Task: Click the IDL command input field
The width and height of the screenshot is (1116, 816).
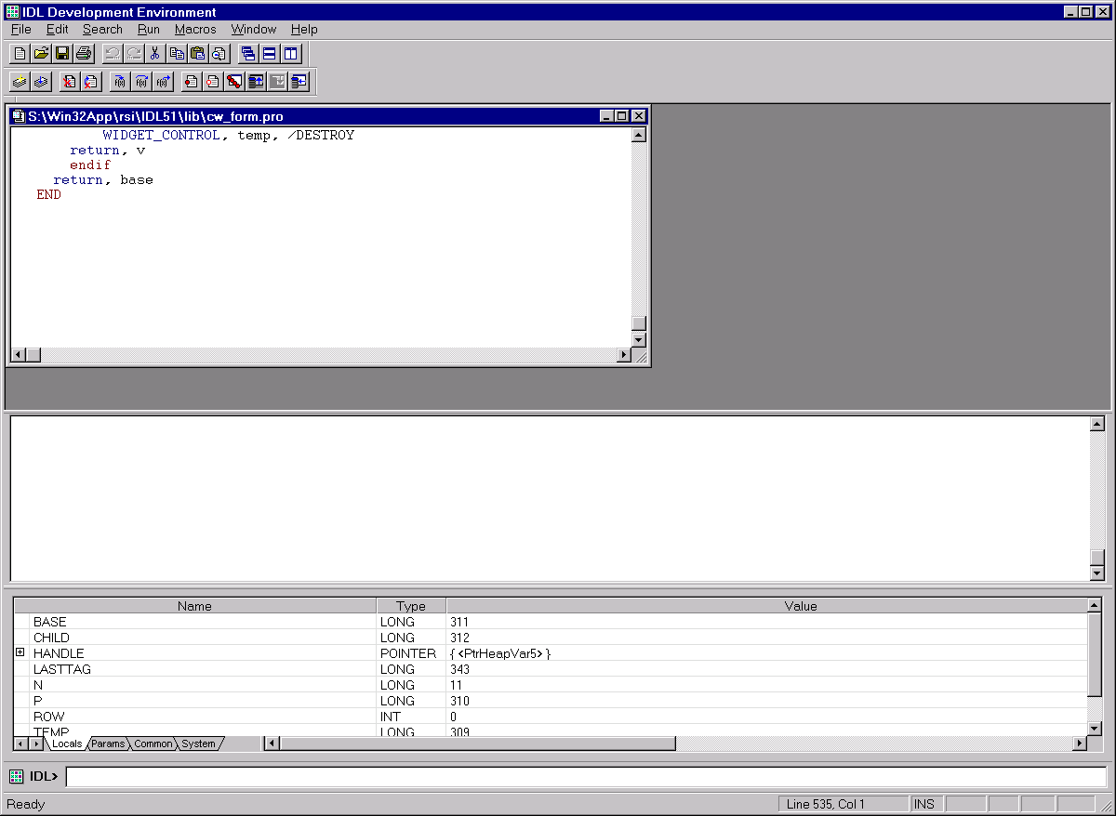Action: 586,776
